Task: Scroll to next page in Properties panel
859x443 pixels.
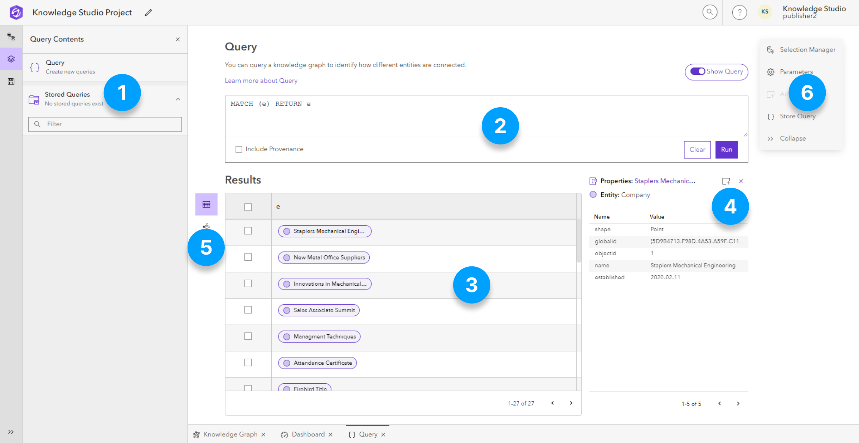Action: (739, 403)
